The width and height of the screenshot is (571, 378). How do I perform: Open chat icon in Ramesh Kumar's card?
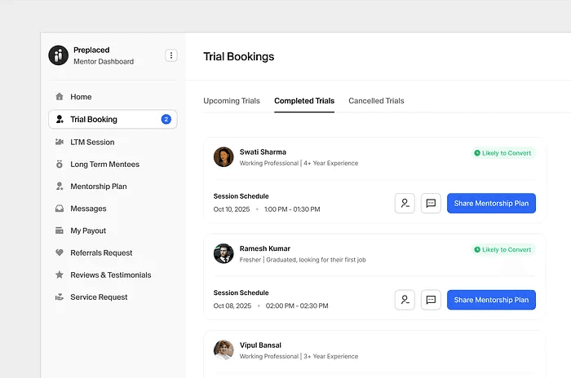(431, 300)
